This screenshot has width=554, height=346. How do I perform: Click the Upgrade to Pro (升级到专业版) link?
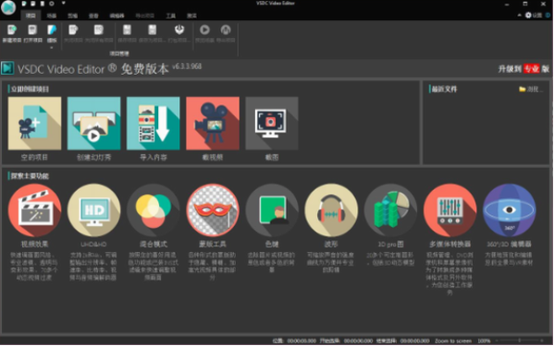pyautogui.click(x=523, y=68)
